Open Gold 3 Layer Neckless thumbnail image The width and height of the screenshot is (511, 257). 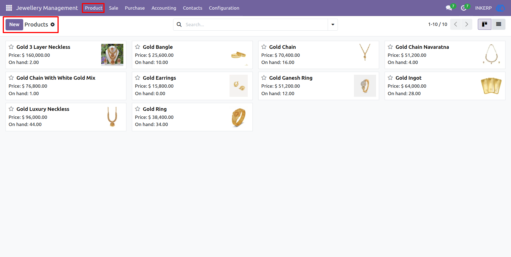(112, 55)
